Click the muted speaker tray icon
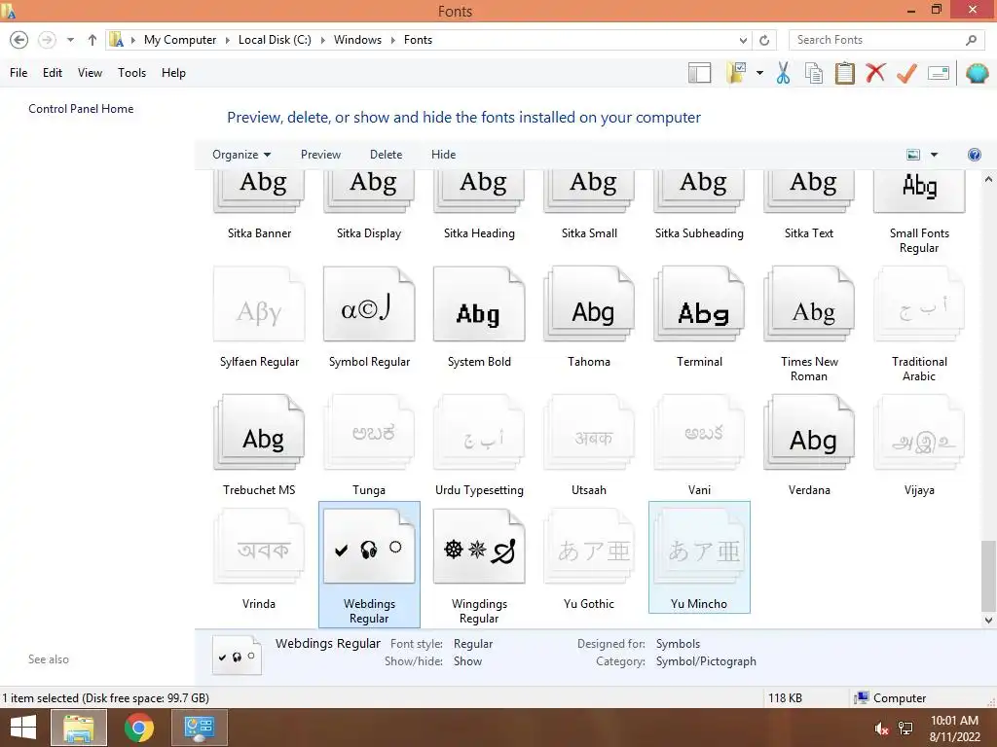Image resolution: width=997 pixels, height=747 pixels. click(881, 729)
